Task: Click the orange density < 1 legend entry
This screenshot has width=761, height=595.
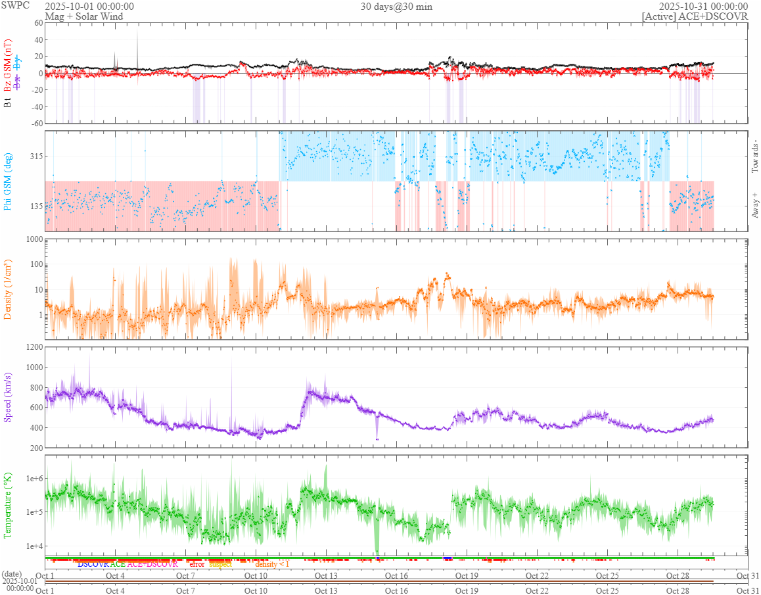Action: tap(271, 564)
